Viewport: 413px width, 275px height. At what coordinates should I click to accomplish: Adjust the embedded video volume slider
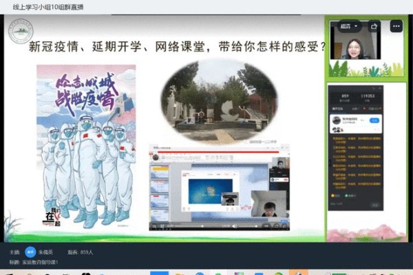coord(247,226)
